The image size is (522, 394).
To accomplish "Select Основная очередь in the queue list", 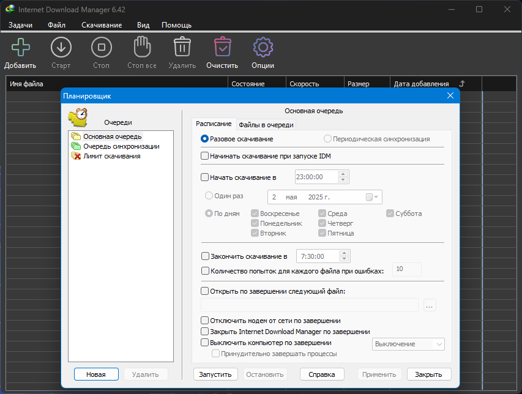I will (113, 136).
